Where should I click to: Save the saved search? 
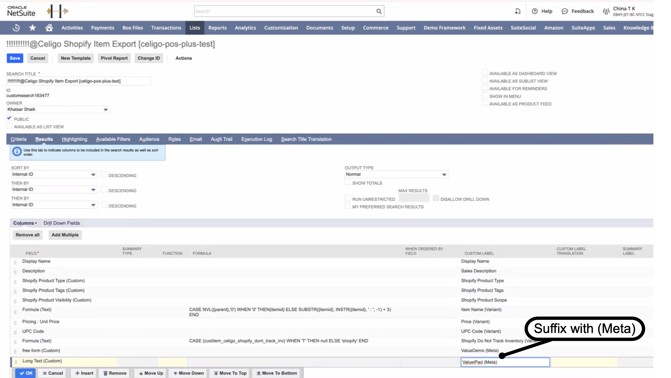coord(15,58)
